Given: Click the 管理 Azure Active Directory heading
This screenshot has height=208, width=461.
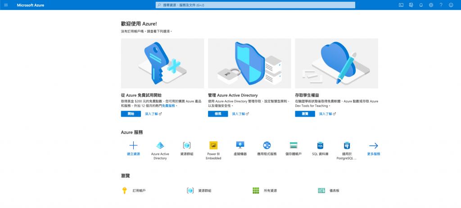Looking at the screenshot, I should pyautogui.click(x=233, y=95).
